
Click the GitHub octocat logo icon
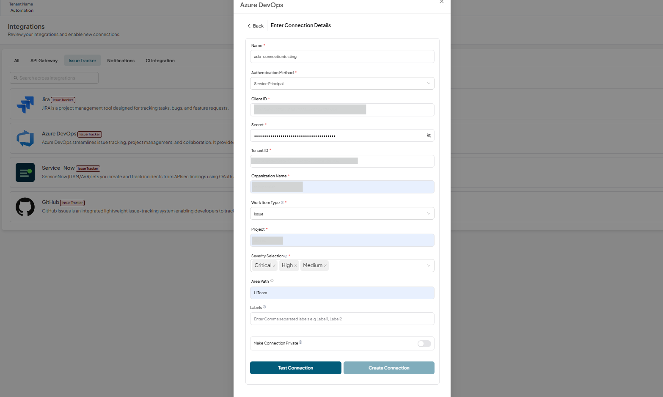(x=25, y=207)
